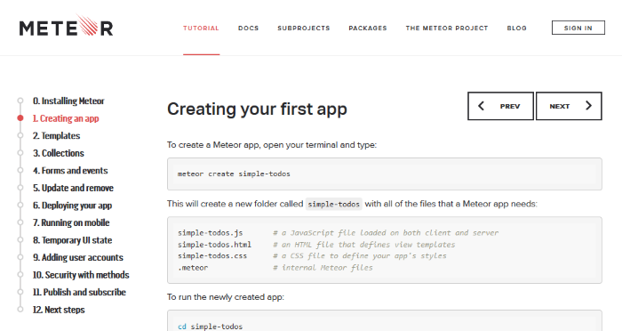Viewport: 622px width, 331px height.
Task: Open step 12. Next steps
Action: (x=59, y=310)
